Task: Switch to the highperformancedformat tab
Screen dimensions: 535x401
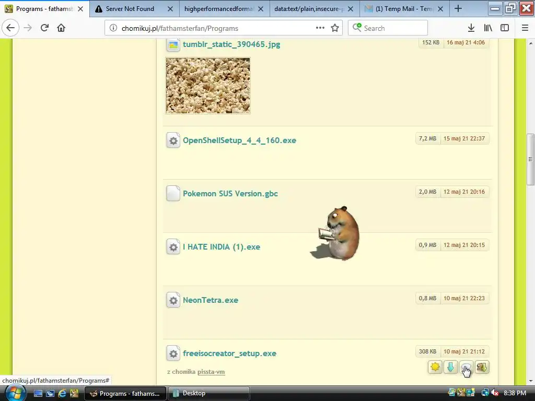Action: click(x=219, y=9)
